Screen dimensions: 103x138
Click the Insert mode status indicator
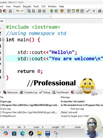(x=78, y=127)
